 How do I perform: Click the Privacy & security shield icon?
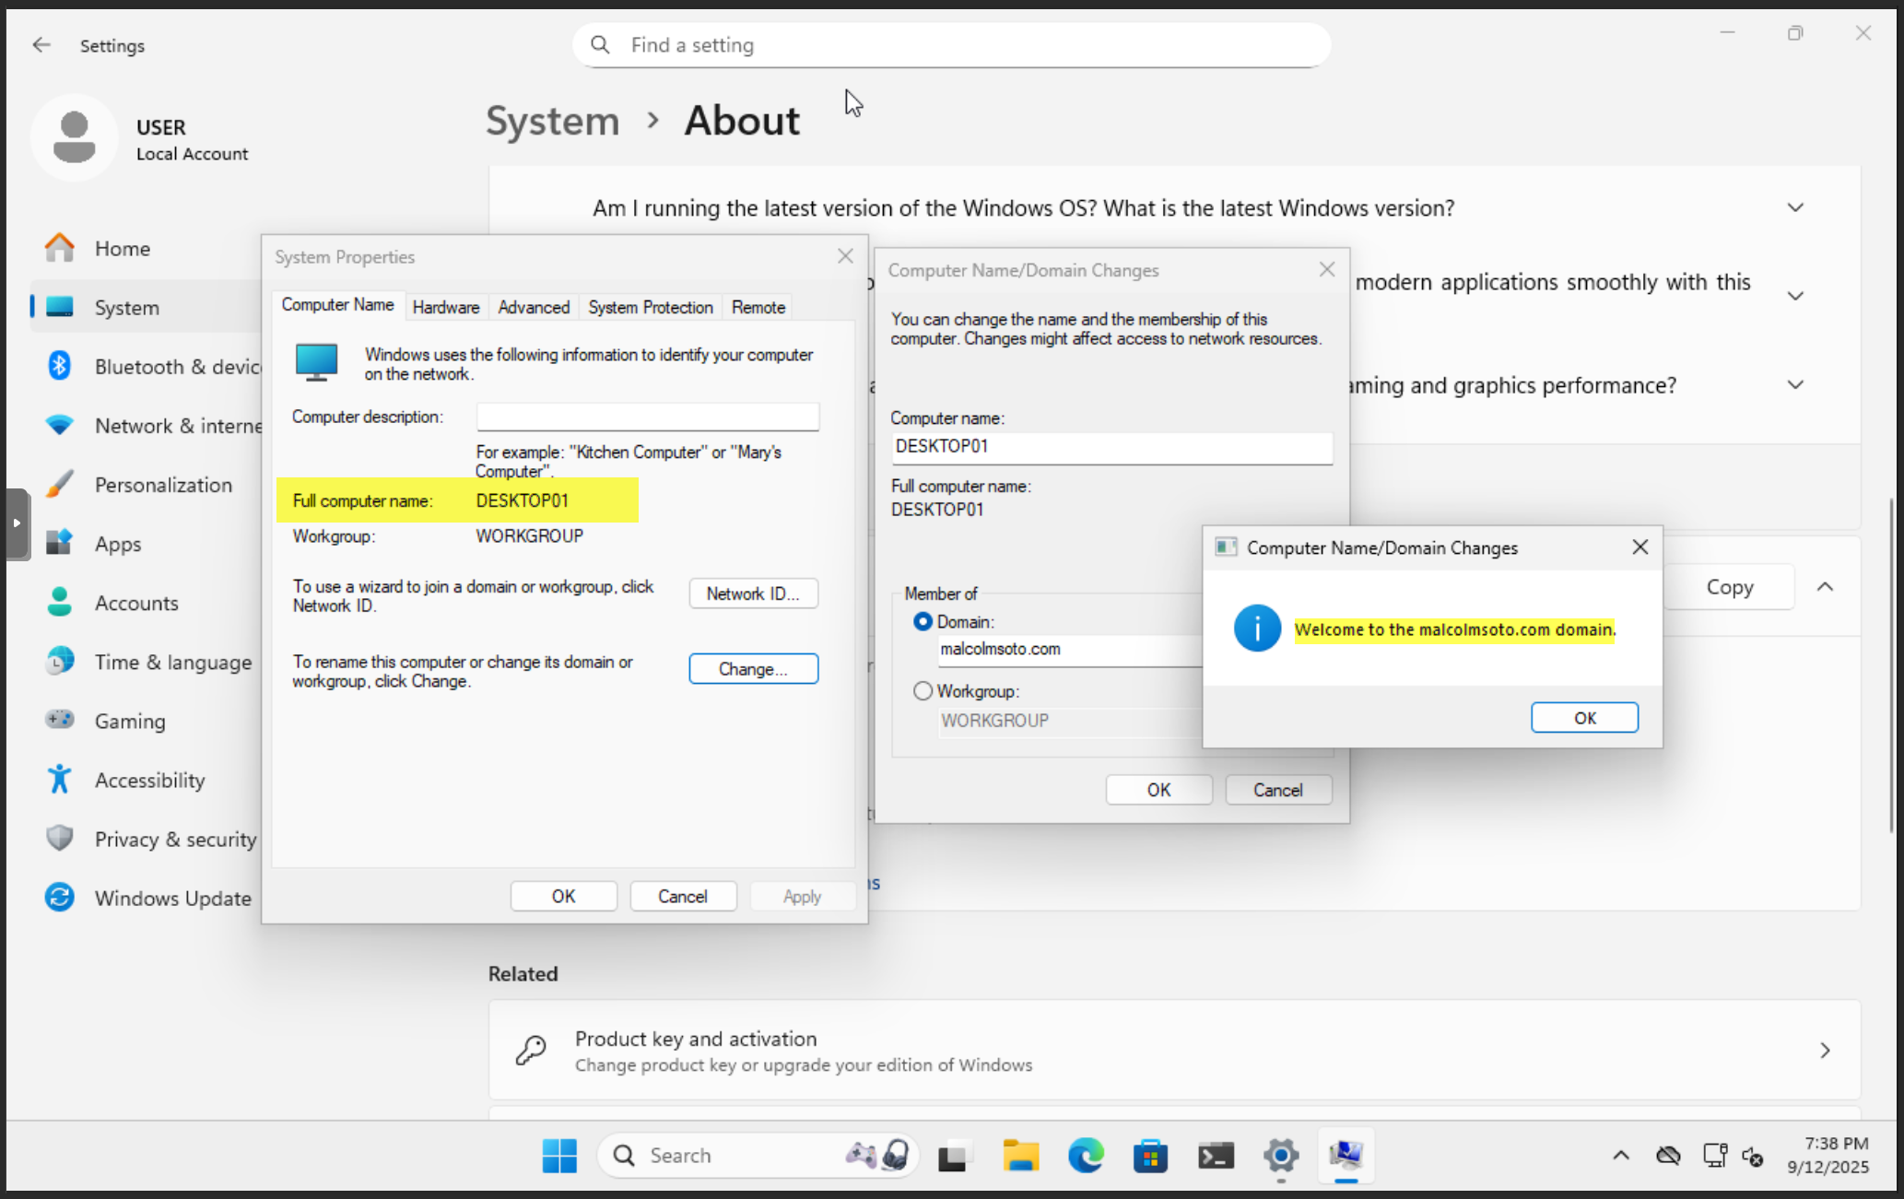60,838
